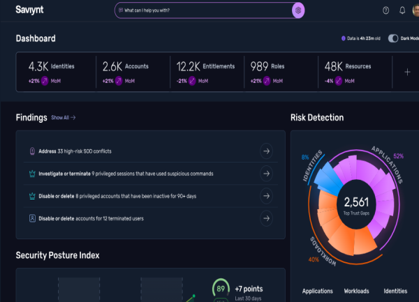Add a new dashboard metric with plus icon
The width and height of the screenshot is (419, 302).
tap(407, 72)
